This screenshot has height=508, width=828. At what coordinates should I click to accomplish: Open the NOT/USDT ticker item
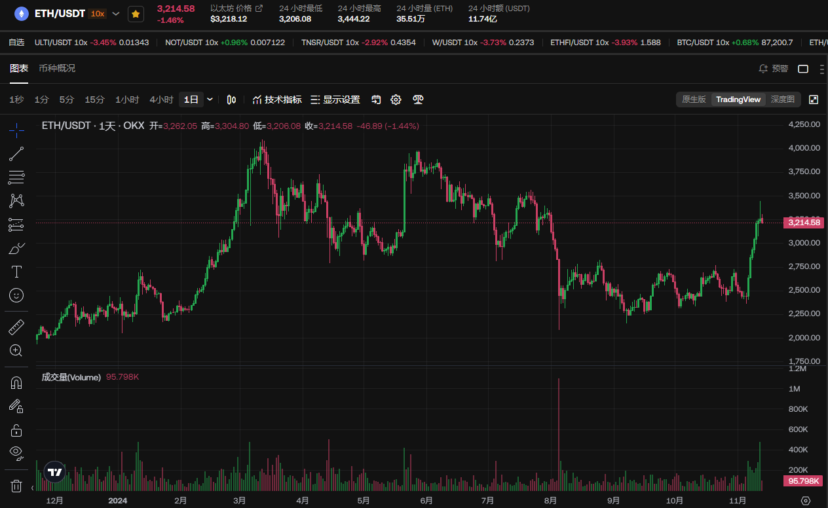[225, 43]
